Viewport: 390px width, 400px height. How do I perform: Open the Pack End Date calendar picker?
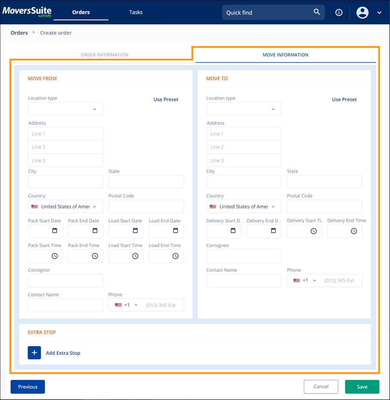click(95, 231)
